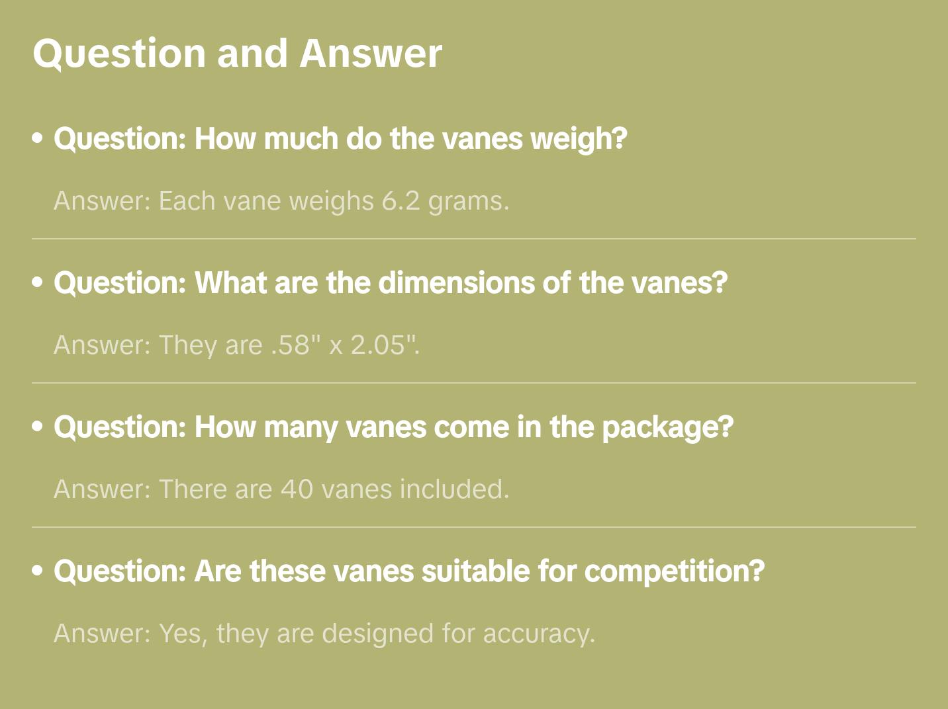Click the bullet beside the competition question
Image resolution: width=948 pixels, height=709 pixels.
point(38,571)
